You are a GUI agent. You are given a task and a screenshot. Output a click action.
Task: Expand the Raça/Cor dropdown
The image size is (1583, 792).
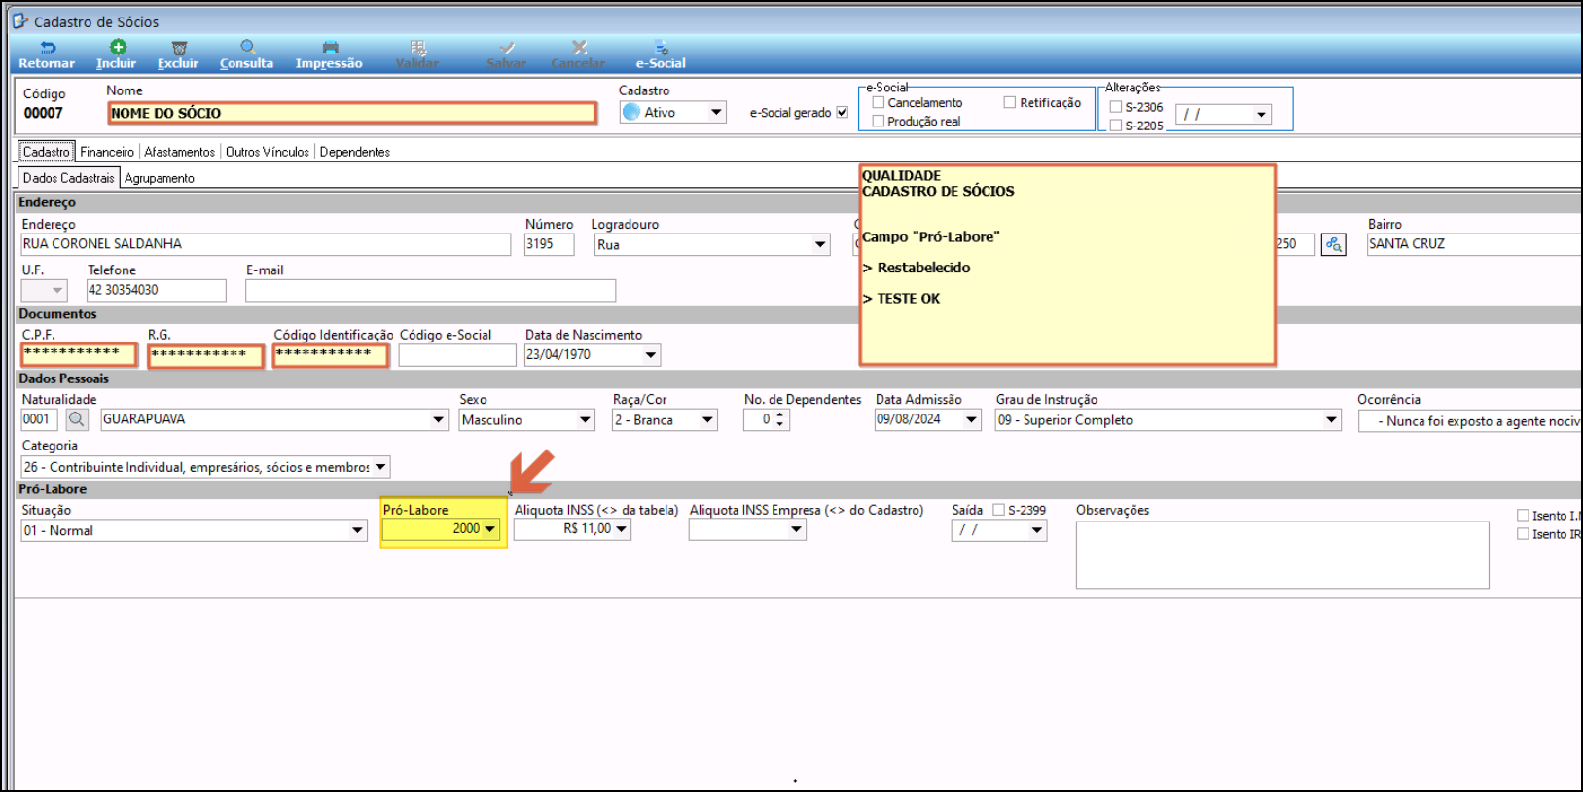click(707, 420)
